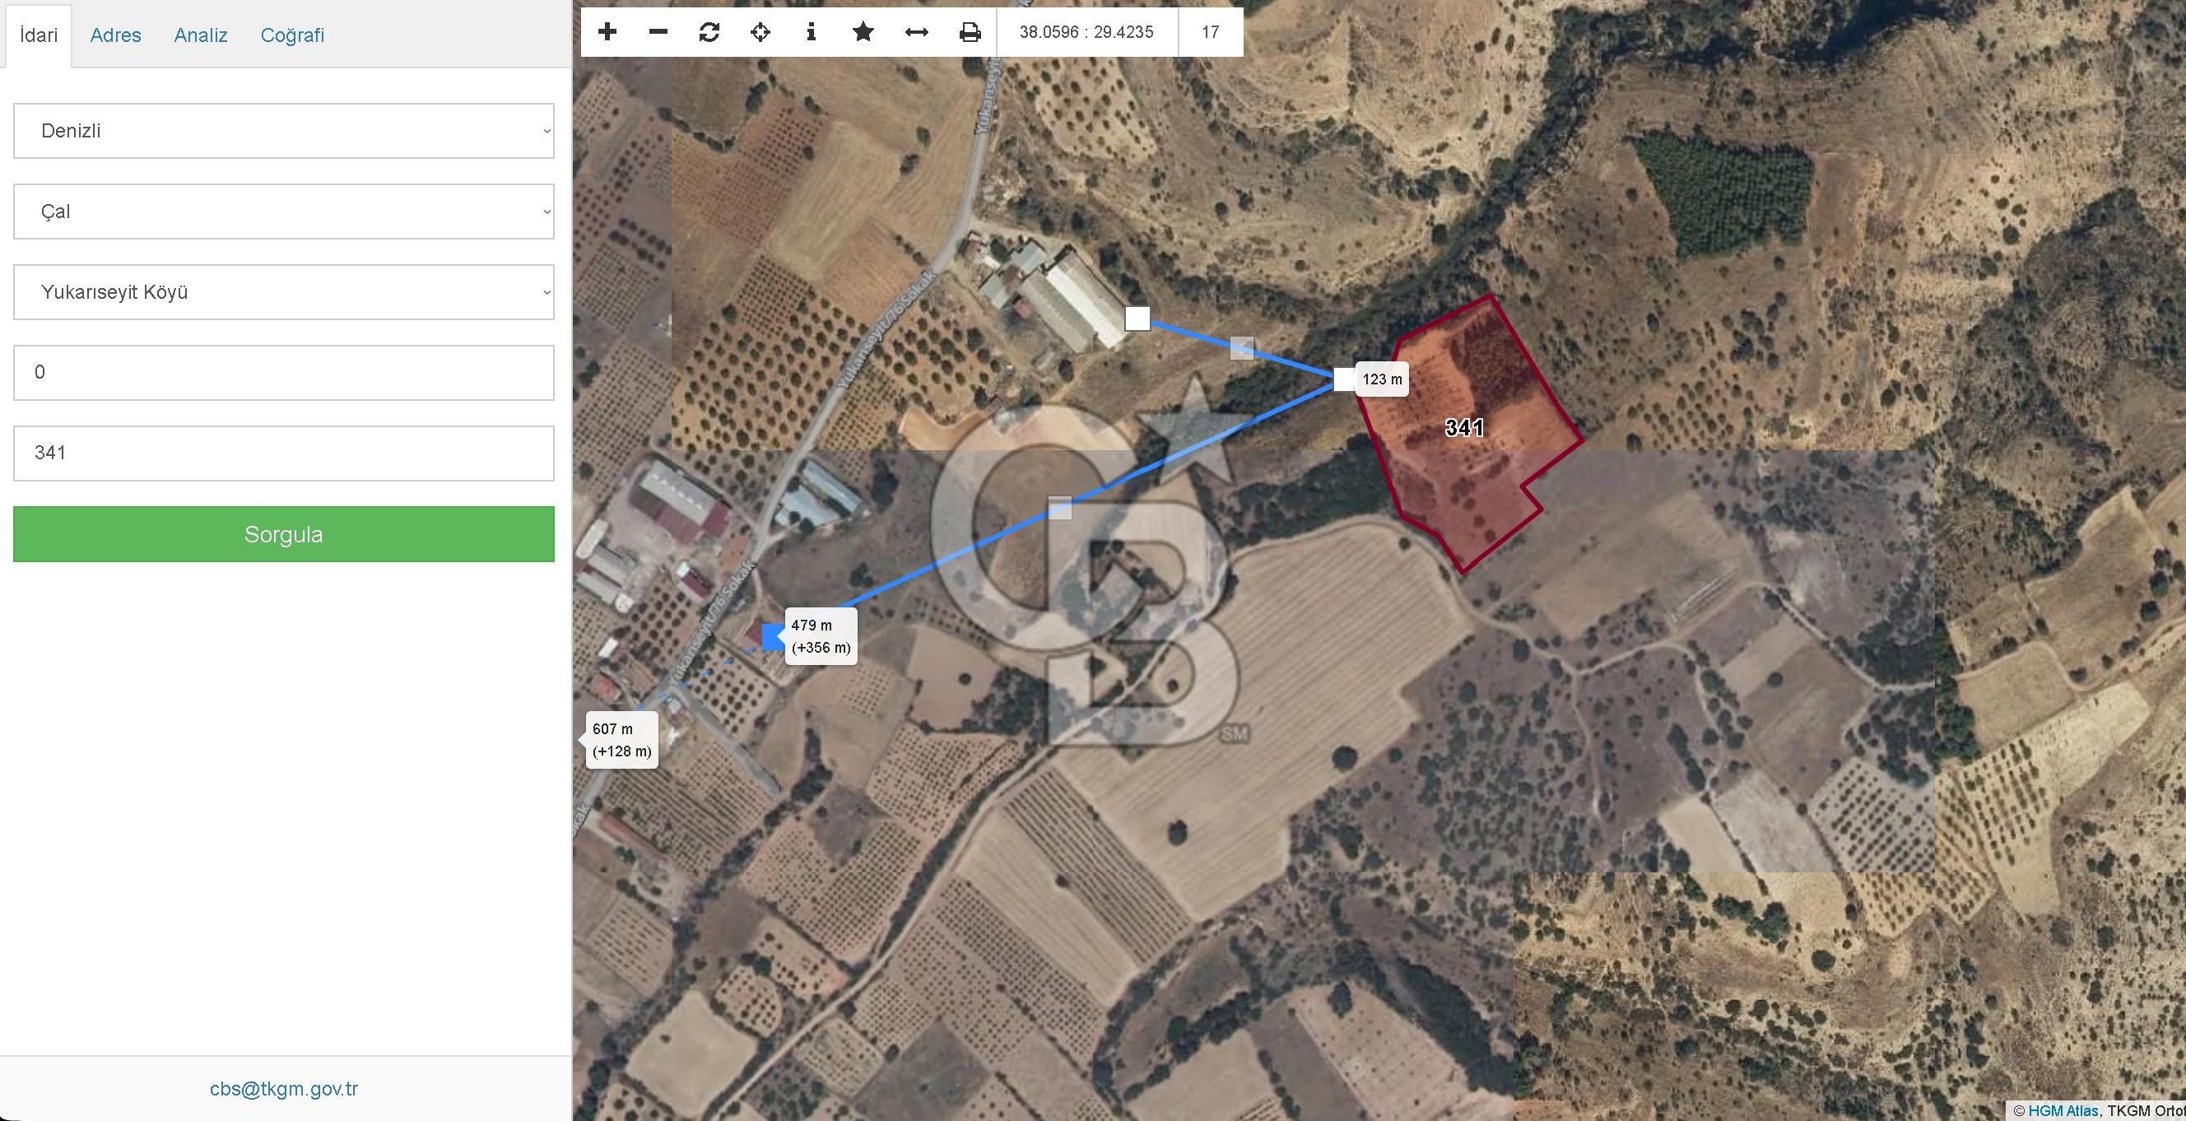Click the zoom in plus icon
2186x1121 pixels.
point(607,32)
